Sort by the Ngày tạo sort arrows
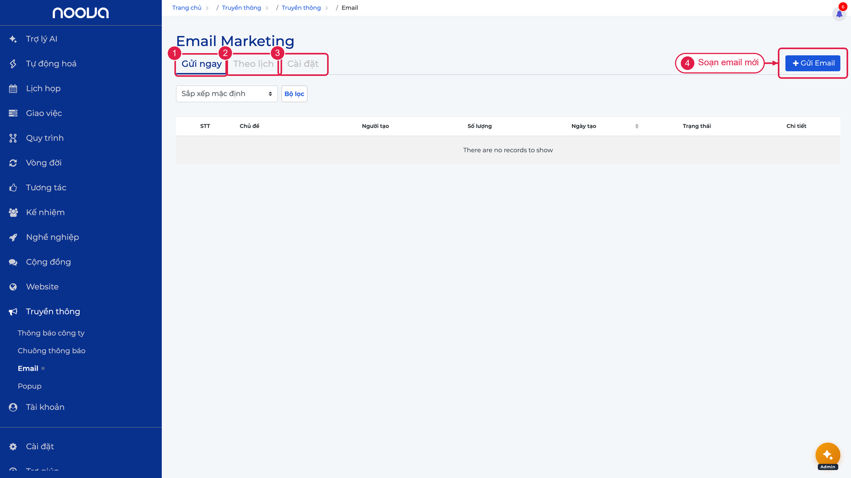The height and width of the screenshot is (478, 851). 637,126
